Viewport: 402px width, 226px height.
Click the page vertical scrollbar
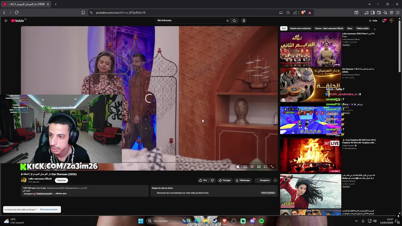[399, 47]
